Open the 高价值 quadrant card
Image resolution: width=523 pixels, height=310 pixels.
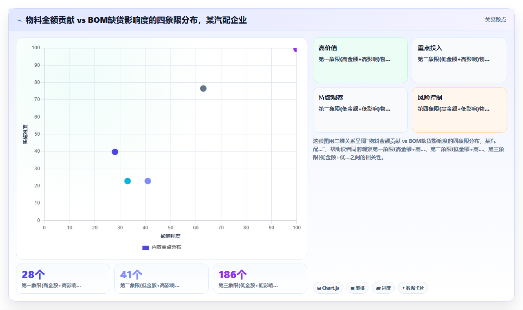[360, 60]
